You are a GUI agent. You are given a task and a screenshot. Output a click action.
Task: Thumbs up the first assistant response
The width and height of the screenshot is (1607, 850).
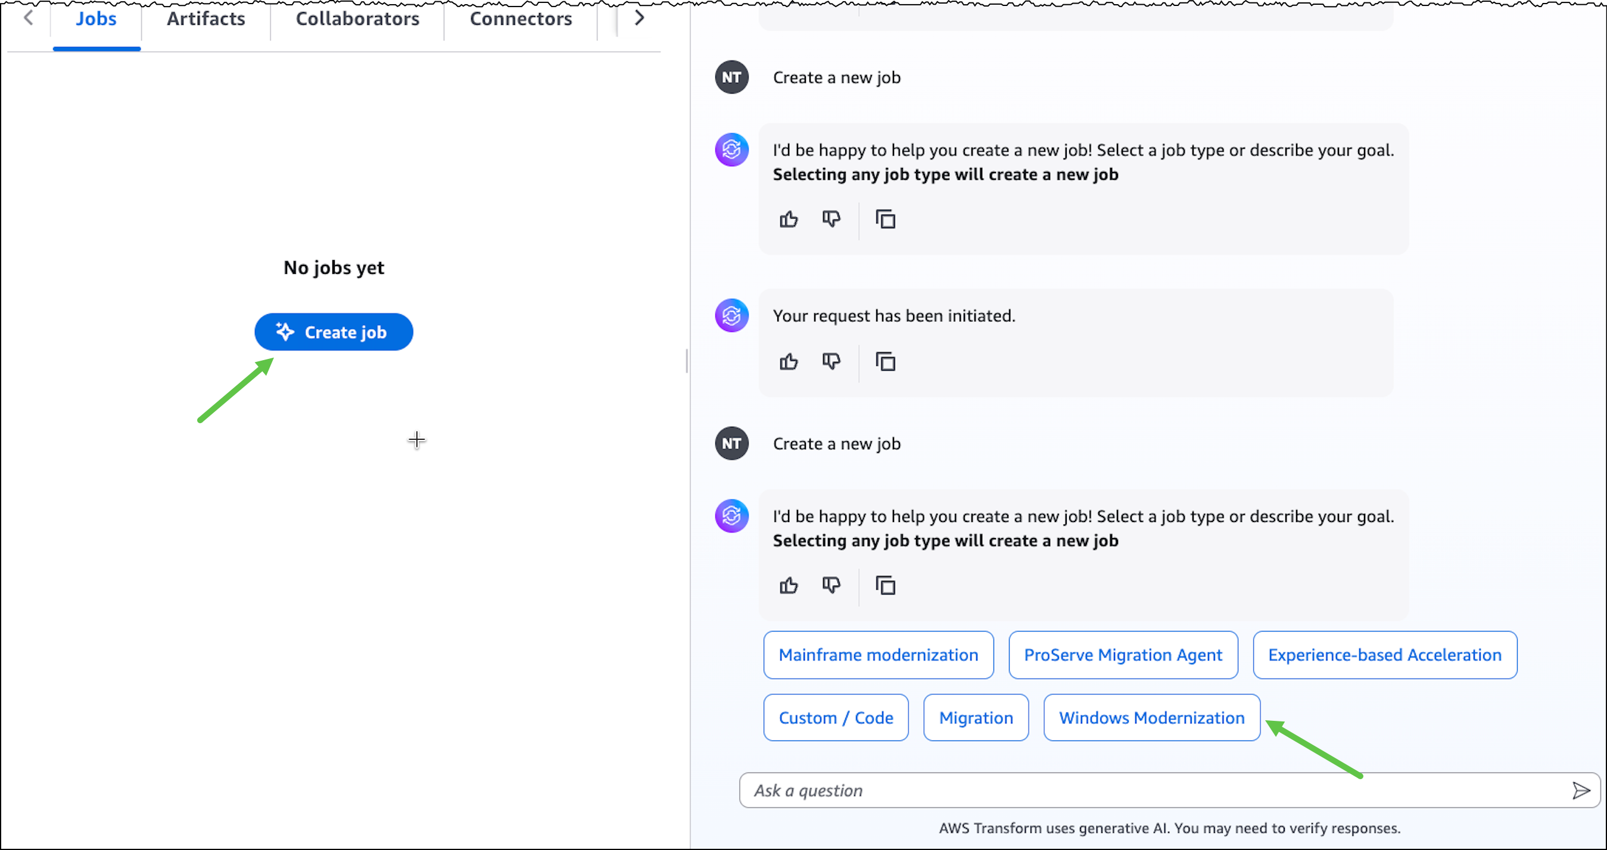coord(789,220)
